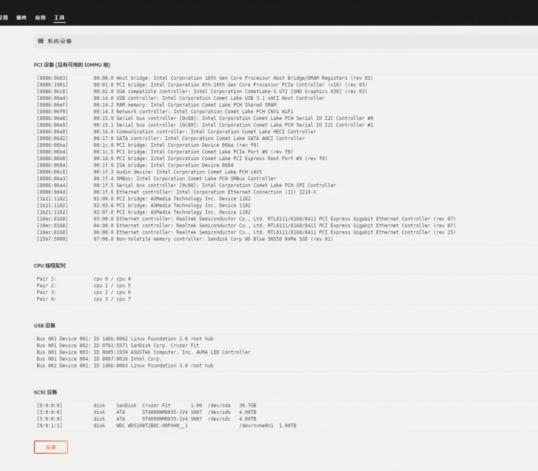Click the 系统设备 header icon
538x471 pixels.
(40, 41)
